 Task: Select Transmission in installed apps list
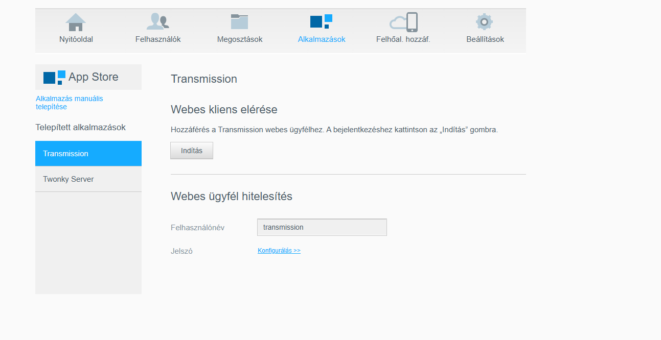point(88,154)
